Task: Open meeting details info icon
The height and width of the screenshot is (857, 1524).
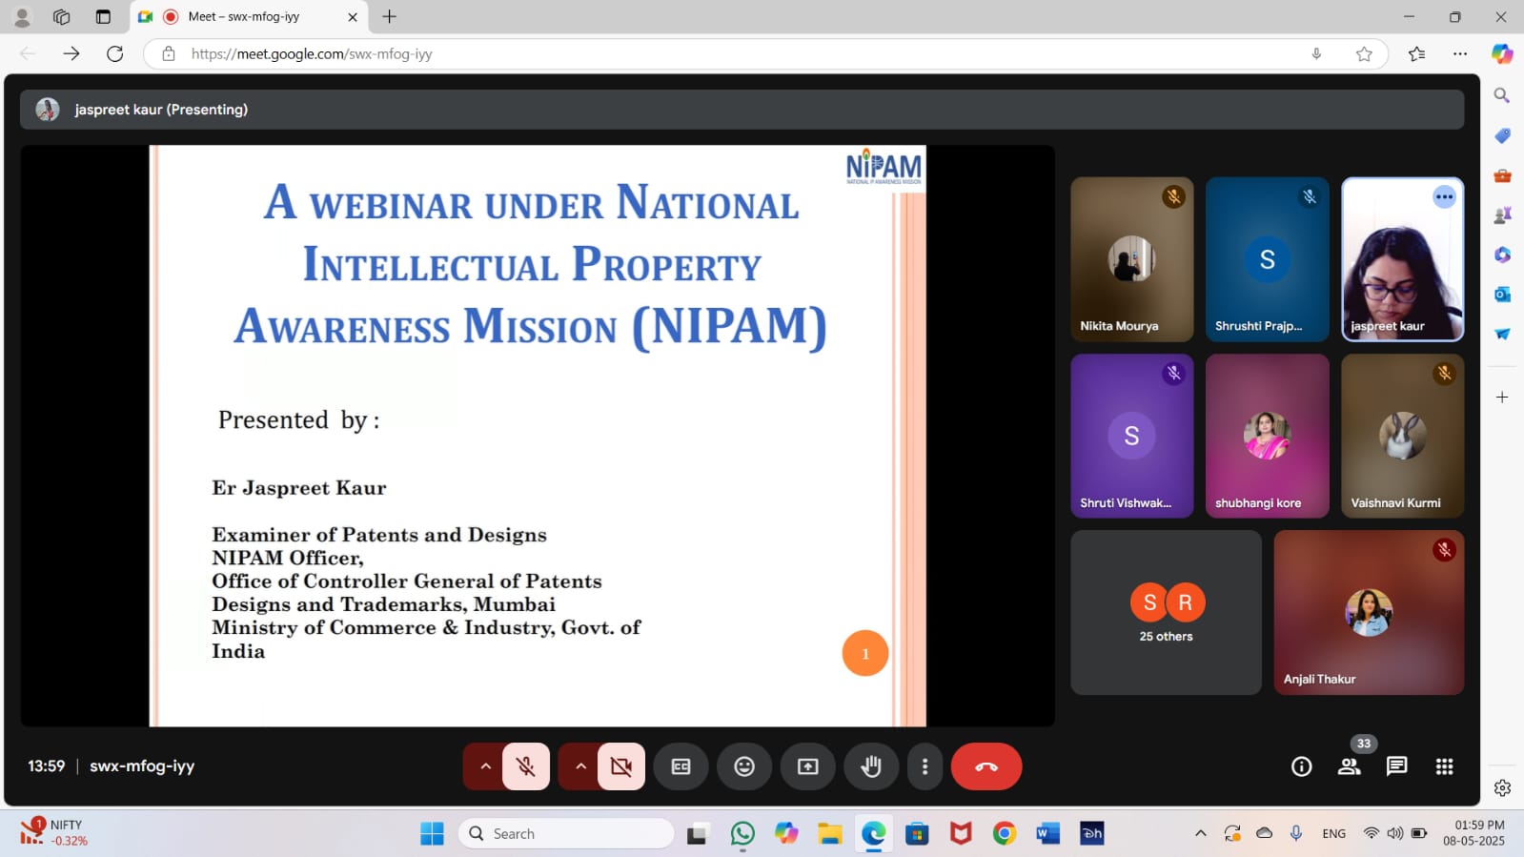Action: pos(1301,766)
